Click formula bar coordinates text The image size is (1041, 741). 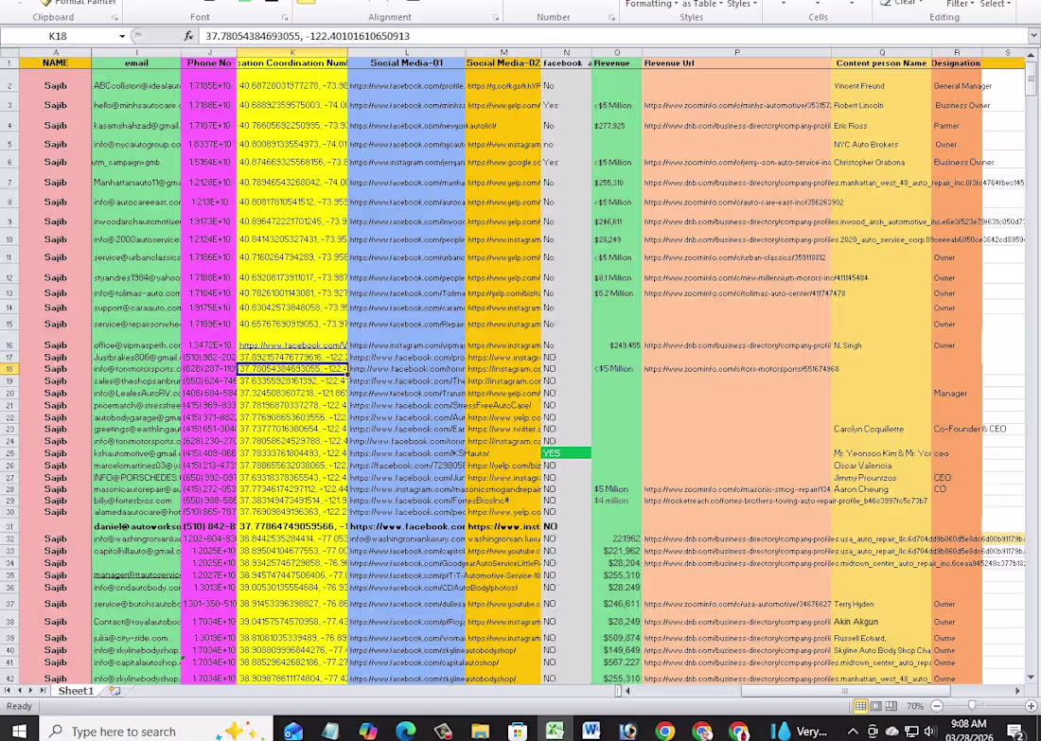(x=308, y=37)
